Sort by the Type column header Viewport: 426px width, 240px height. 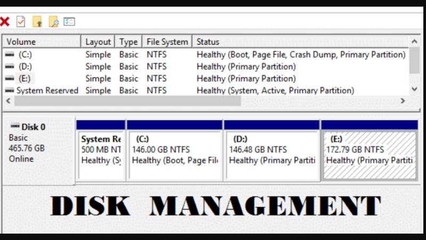click(128, 42)
